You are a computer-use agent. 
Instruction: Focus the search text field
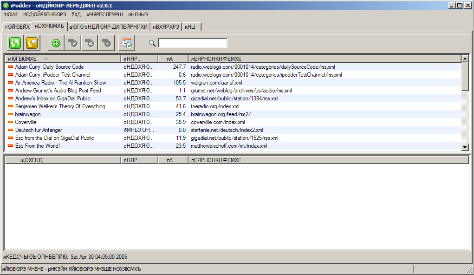pos(193,43)
